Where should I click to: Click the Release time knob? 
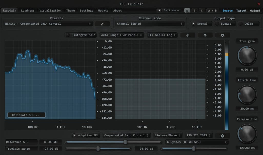tap(247, 134)
